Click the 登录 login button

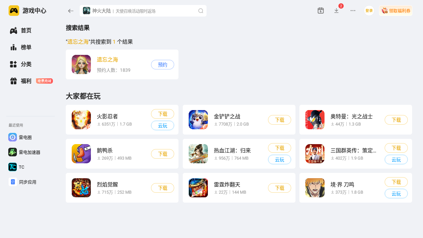[369, 11]
